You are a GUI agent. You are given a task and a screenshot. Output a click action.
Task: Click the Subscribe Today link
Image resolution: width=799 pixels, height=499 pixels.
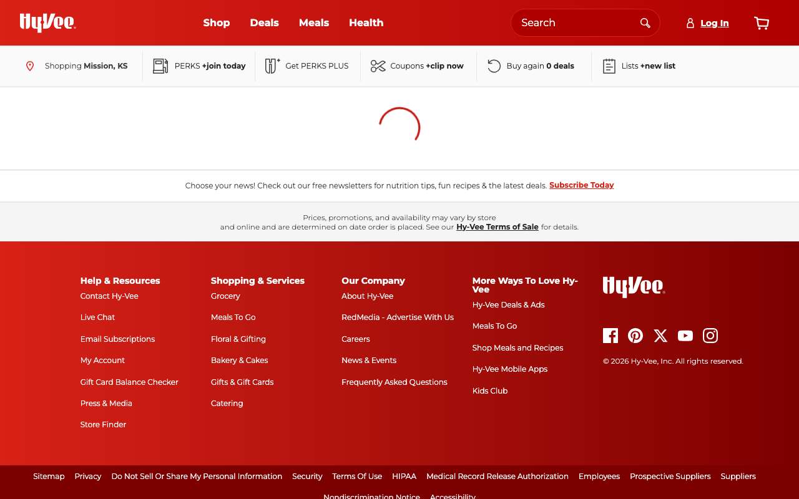(582, 185)
